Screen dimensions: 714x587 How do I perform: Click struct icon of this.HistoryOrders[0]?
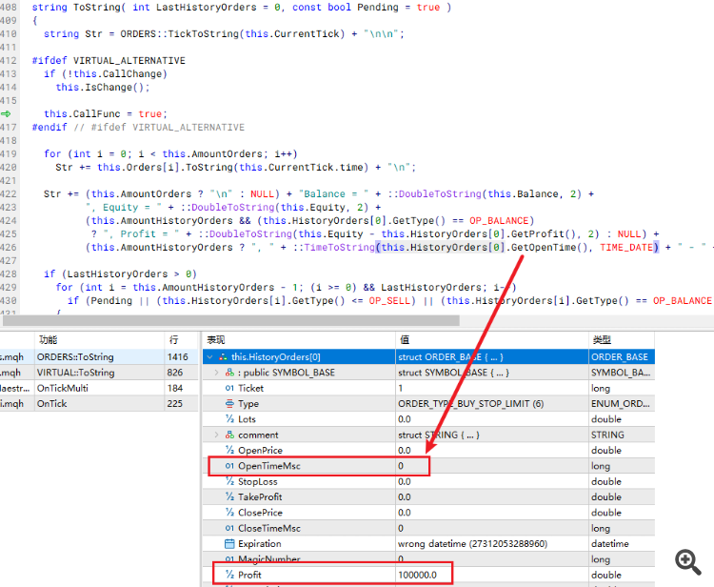point(223,356)
